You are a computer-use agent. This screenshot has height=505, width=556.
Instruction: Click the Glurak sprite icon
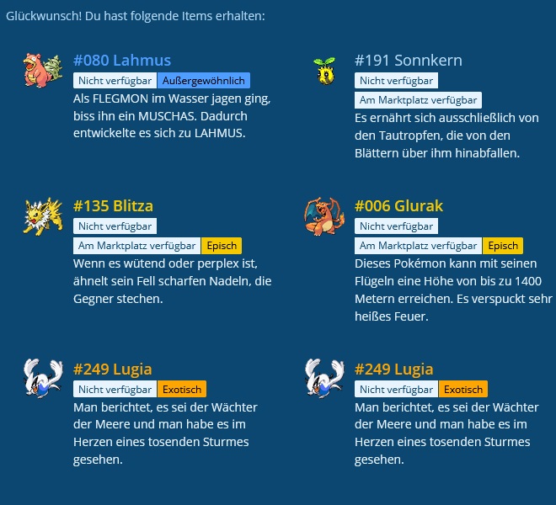[x=324, y=216]
